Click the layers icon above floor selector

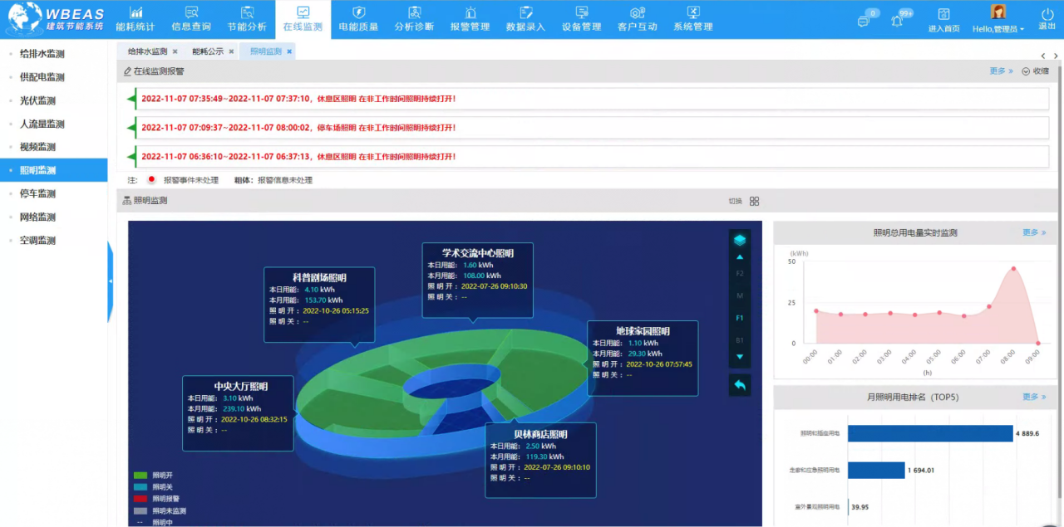pyautogui.click(x=740, y=240)
